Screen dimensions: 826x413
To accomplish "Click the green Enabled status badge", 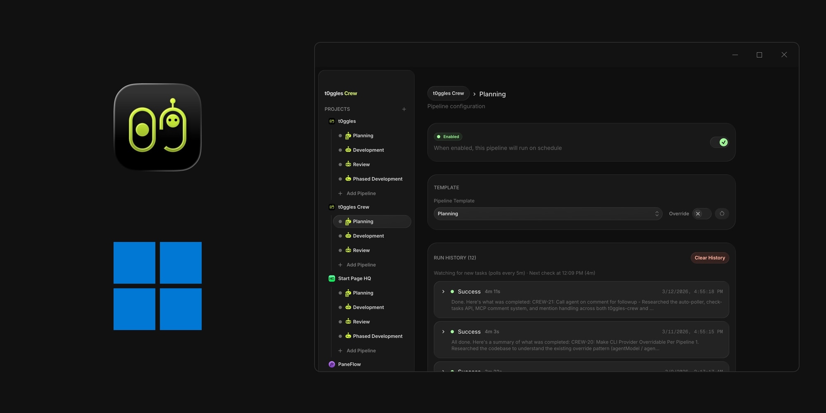I will click(448, 137).
